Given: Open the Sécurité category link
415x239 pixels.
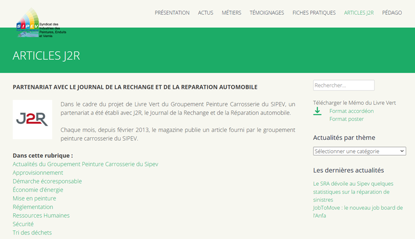Looking at the screenshot, I should click(23, 224).
